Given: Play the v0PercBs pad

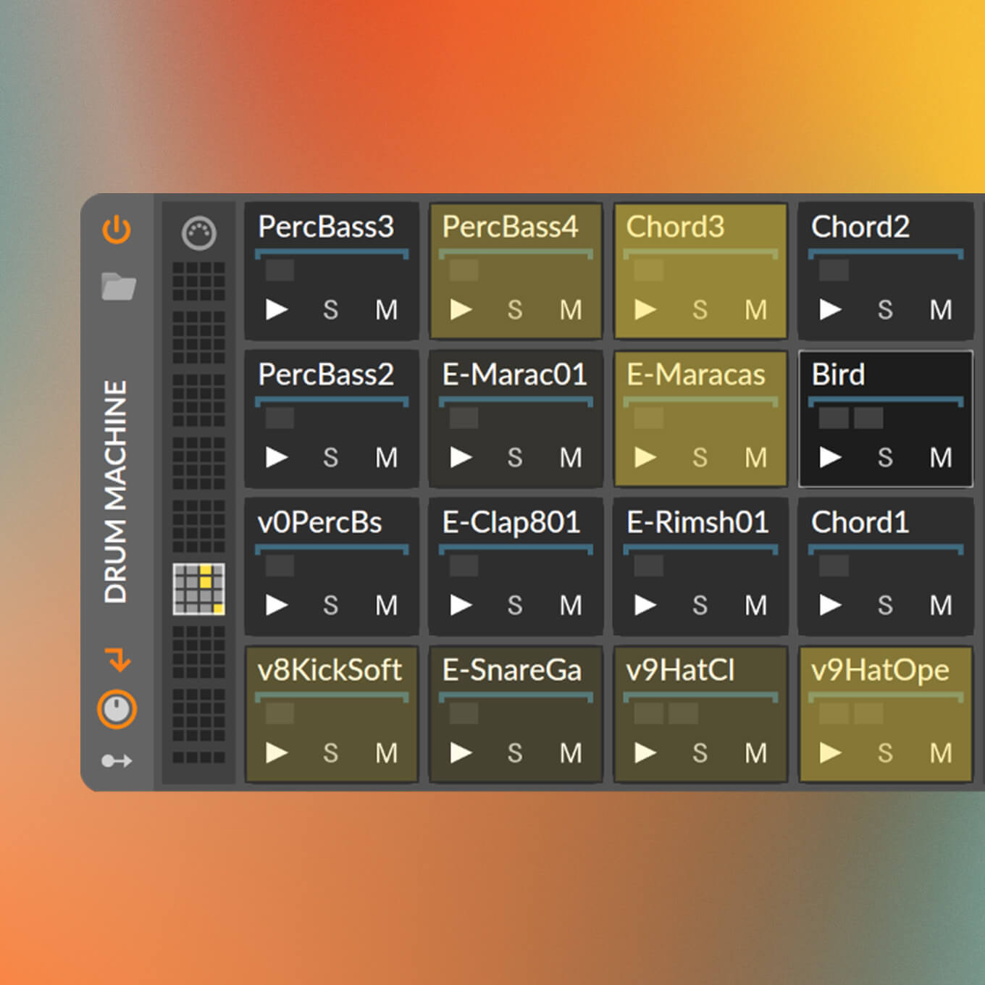Looking at the screenshot, I should 277,605.
